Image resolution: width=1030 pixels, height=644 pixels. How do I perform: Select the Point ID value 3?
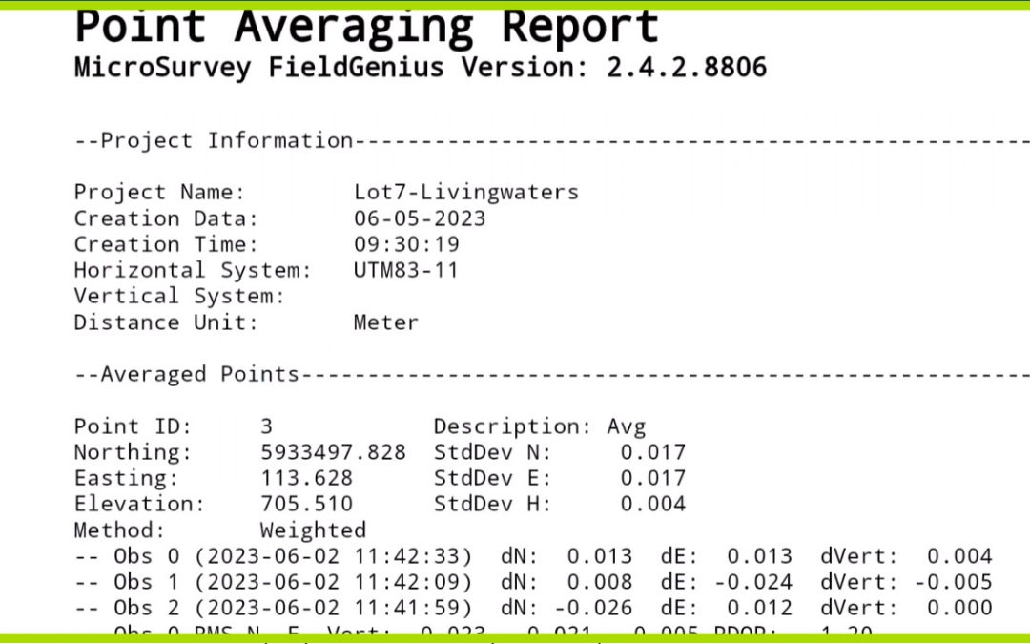[x=267, y=426]
